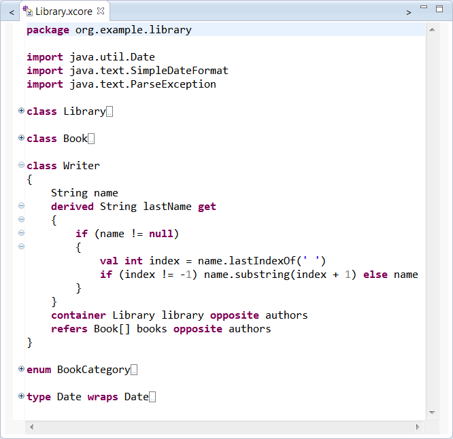Collapse the class Writer block
453x439 pixels.
[x=21, y=165]
